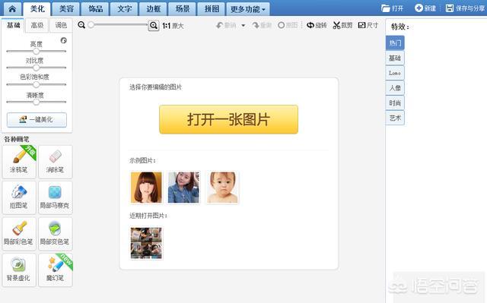Select the 背景虚化 background blur tool
487x303 pixels.
[x=19, y=270]
